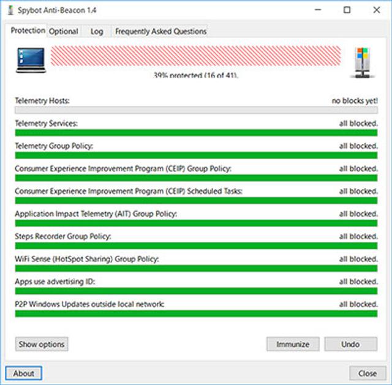Click the 'Steps Recorder Group Policy:' label
392x385 pixels.
[62, 236]
